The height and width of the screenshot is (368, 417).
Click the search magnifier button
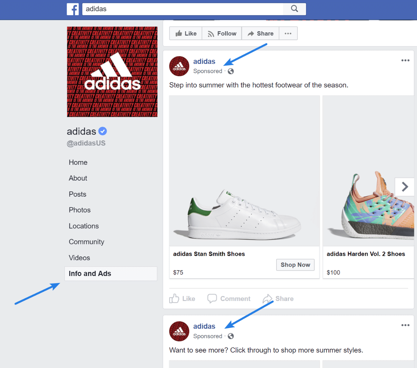(x=294, y=9)
